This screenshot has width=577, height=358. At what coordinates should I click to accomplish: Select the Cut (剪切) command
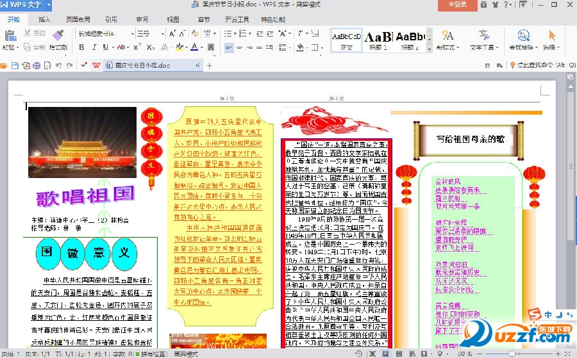[35, 33]
